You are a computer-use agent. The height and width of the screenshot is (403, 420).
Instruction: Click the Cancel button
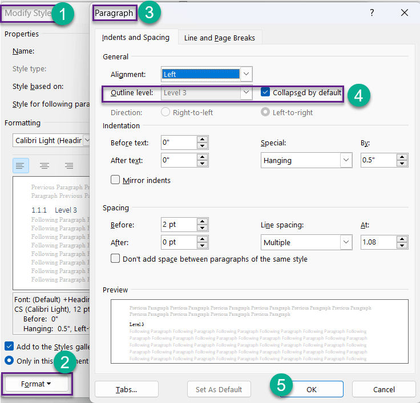pos(384,389)
